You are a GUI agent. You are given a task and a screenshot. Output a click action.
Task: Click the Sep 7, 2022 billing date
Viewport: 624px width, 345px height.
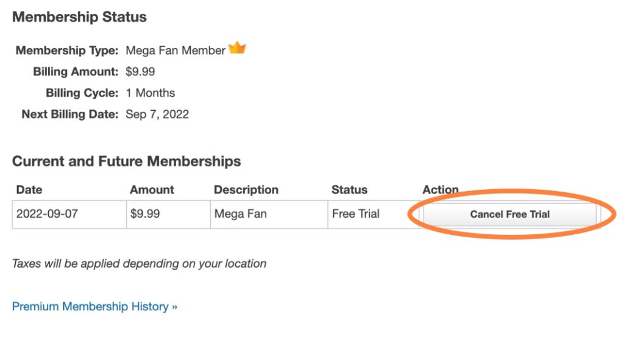157,114
